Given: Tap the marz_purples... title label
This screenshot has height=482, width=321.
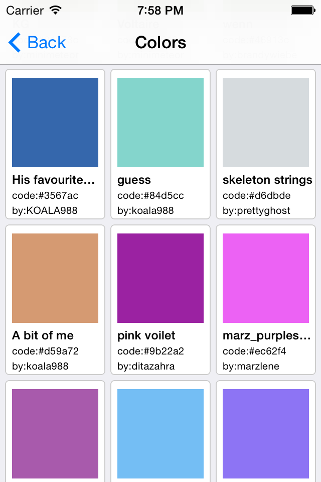Looking at the screenshot, I should coord(267,336).
